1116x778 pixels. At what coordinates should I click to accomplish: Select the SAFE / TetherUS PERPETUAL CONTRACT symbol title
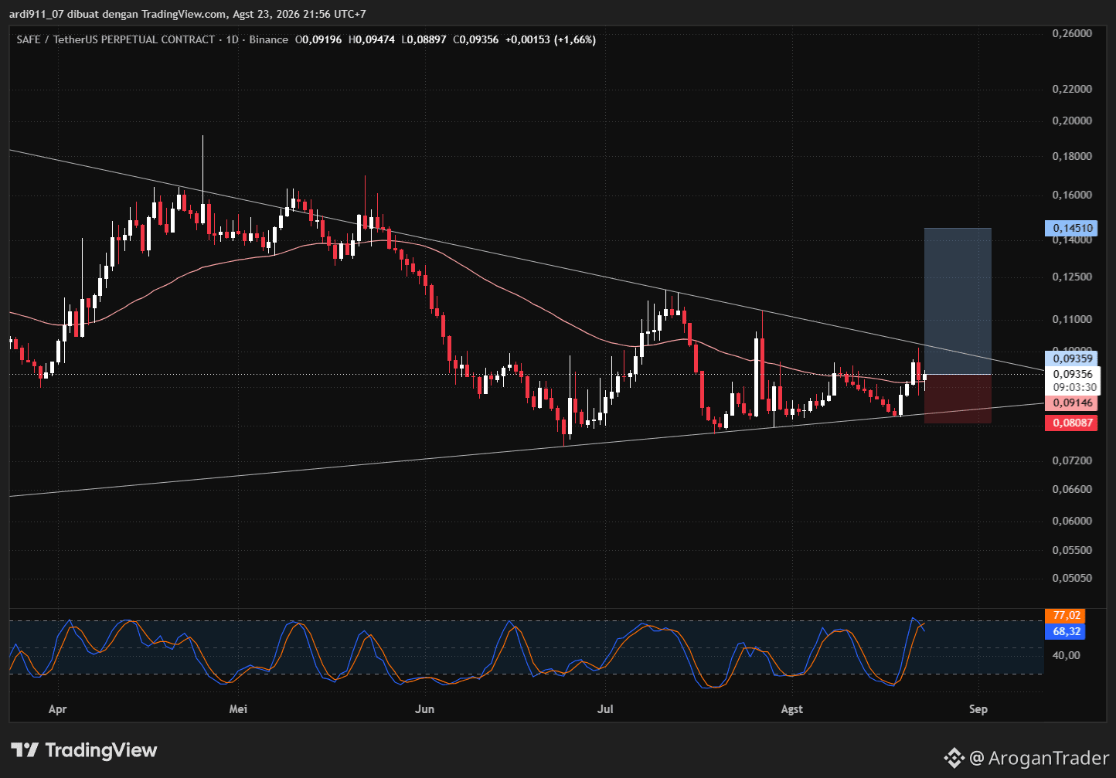(116, 39)
